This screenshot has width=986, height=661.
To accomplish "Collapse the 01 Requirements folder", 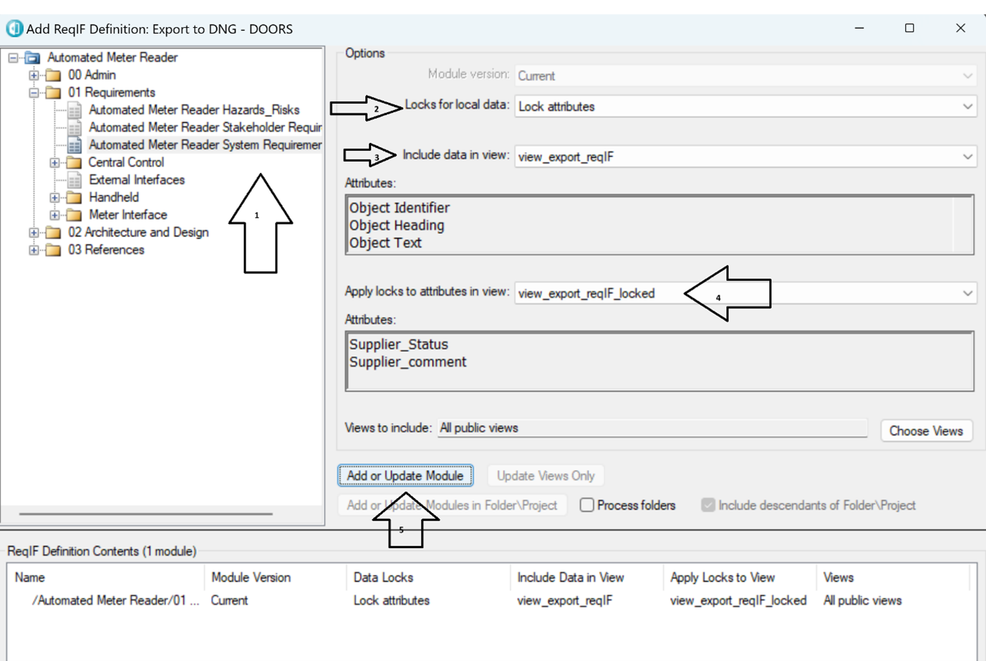I will (34, 92).
